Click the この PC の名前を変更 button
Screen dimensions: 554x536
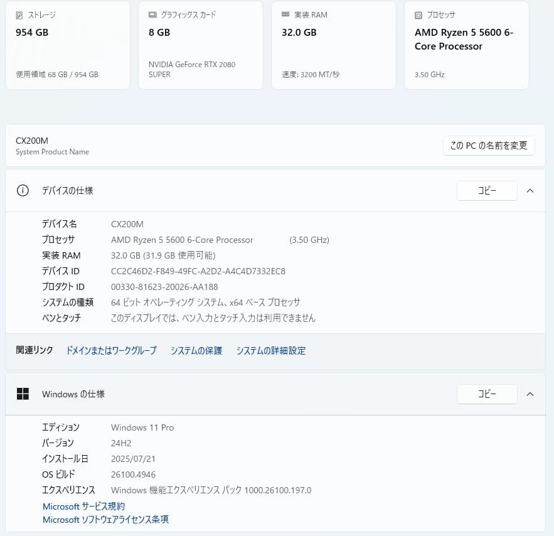click(489, 145)
